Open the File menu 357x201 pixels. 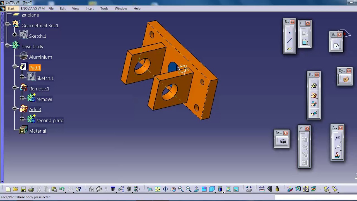click(x=51, y=8)
